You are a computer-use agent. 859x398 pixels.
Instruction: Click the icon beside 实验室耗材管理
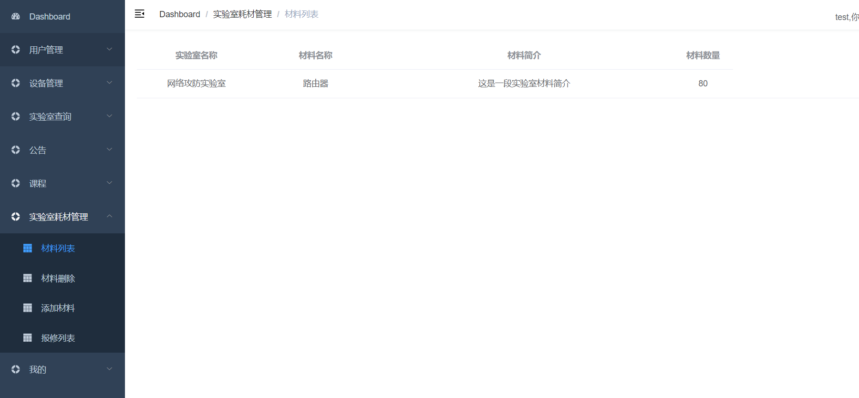point(16,217)
